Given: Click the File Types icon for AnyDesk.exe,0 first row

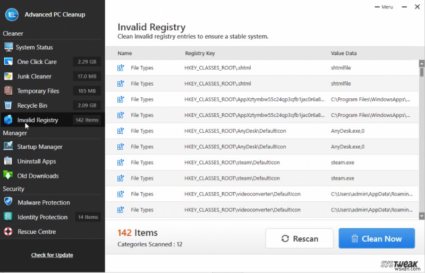Looking at the screenshot, I should pyautogui.click(x=121, y=131).
